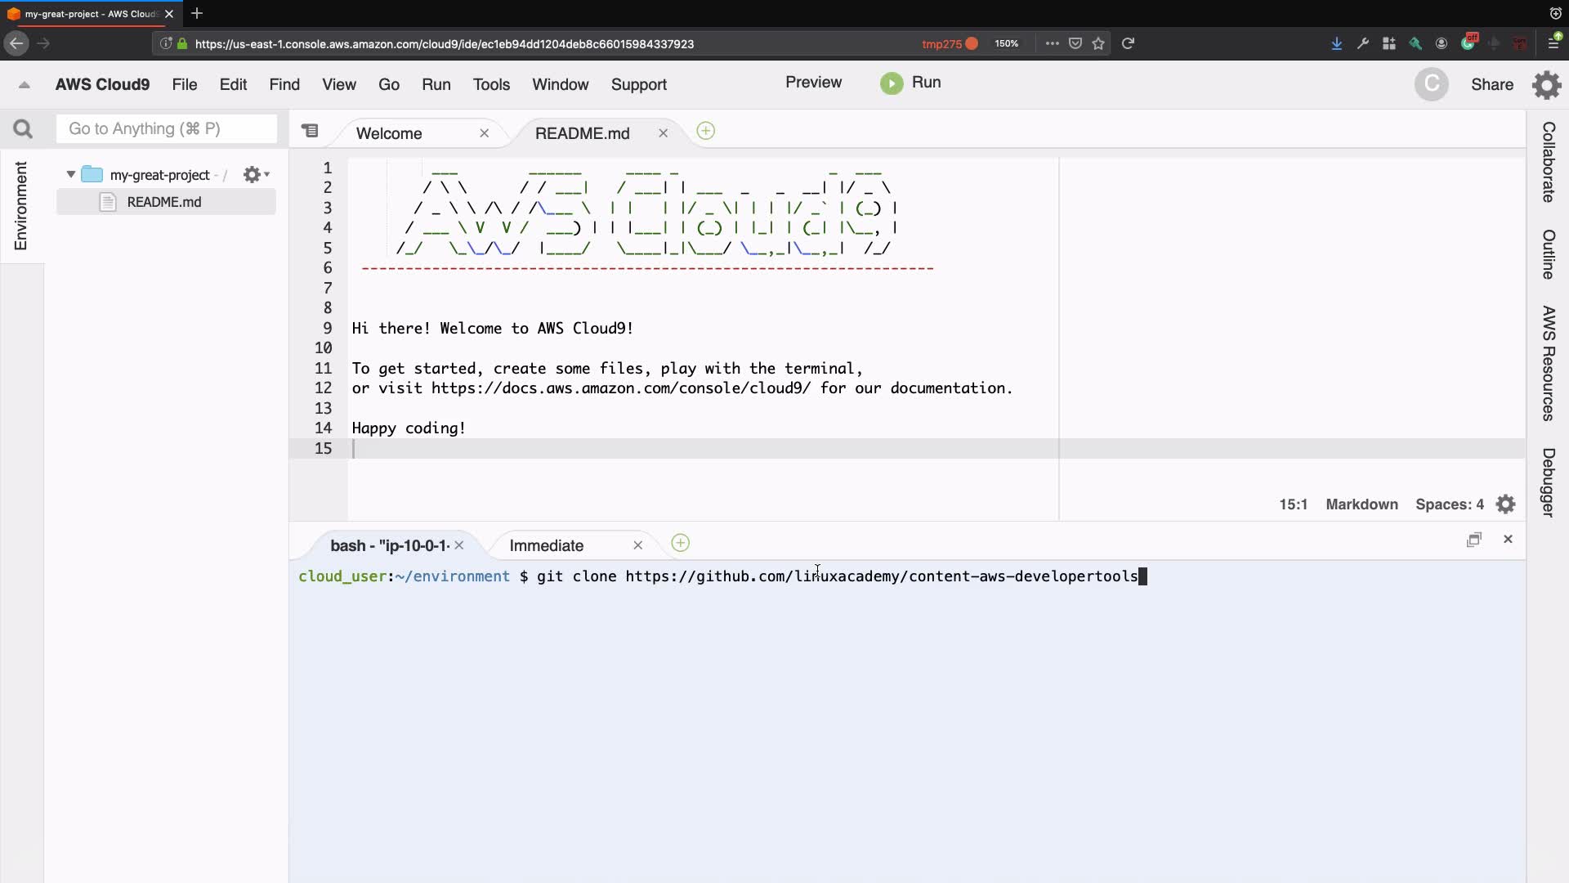Click the Go to Anything search field
The width and height of the screenshot is (1569, 883).
coord(167,129)
